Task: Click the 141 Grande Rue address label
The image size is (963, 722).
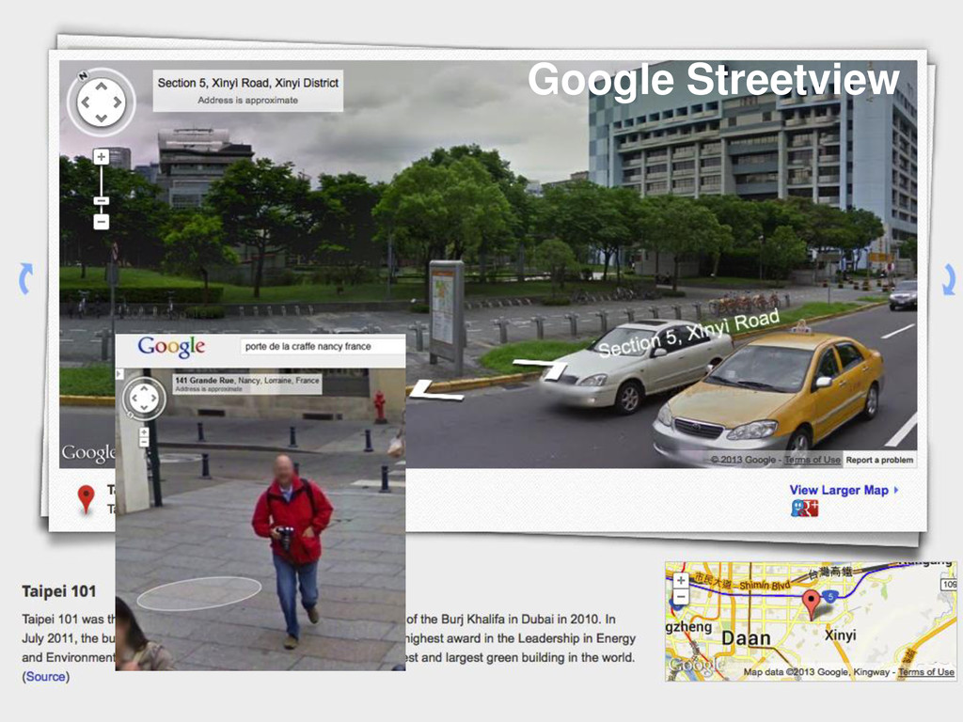Action: click(247, 384)
